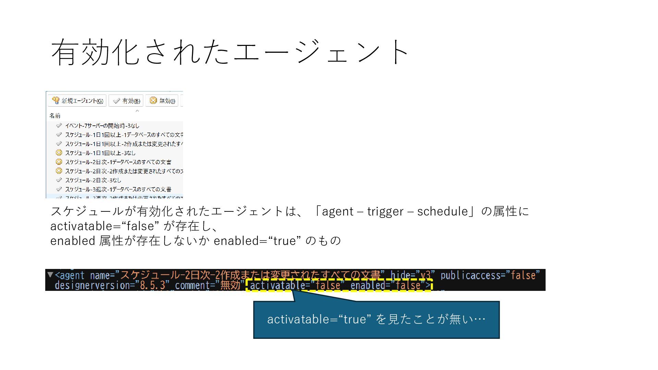Collapse the agent XML node triangle
658x370 pixels.
tap(50, 275)
